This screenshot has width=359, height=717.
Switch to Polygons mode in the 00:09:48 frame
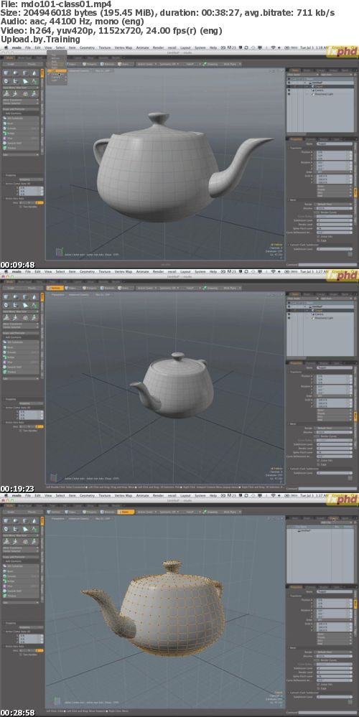tap(90, 64)
